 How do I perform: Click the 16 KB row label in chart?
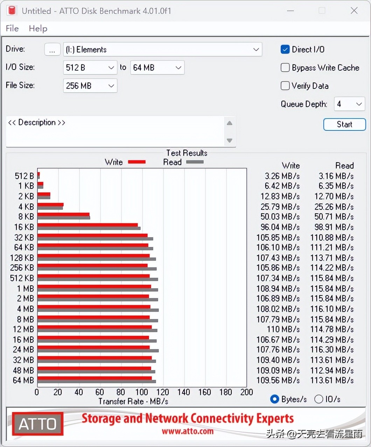pyautogui.click(x=24, y=227)
